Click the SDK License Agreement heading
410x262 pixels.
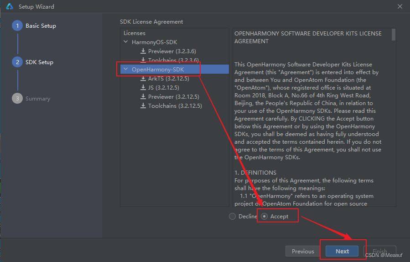pyautogui.click(x=151, y=22)
